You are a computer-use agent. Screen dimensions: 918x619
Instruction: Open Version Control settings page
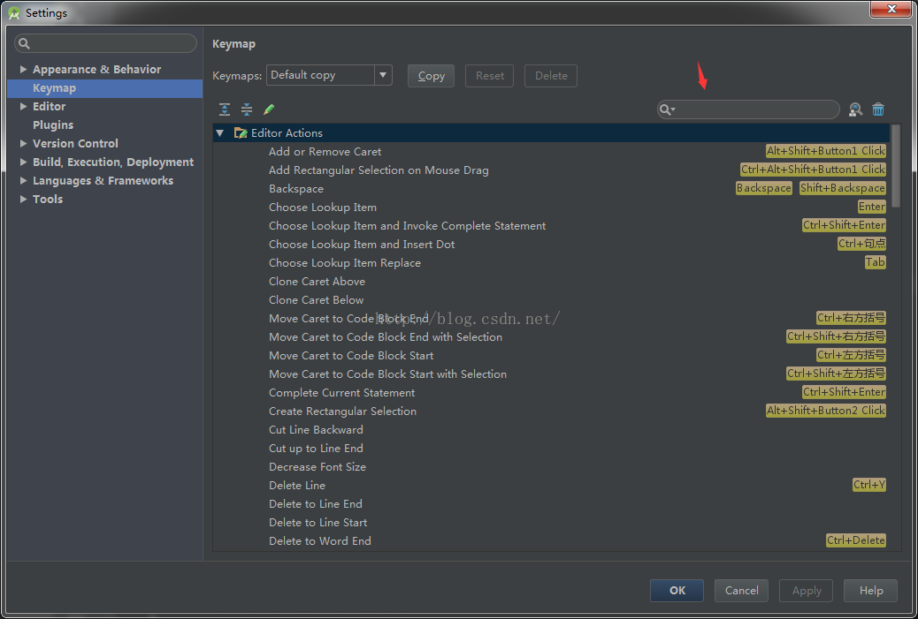pyautogui.click(x=75, y=143)
